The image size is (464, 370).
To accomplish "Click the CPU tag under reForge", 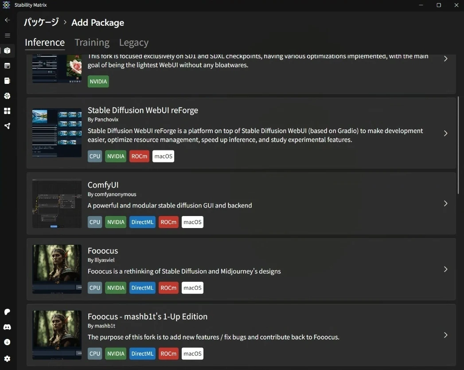I will pos(95,156).
